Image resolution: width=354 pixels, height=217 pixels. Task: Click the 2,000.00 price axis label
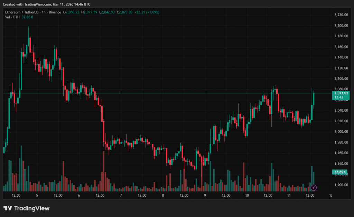tap(341, 132)
